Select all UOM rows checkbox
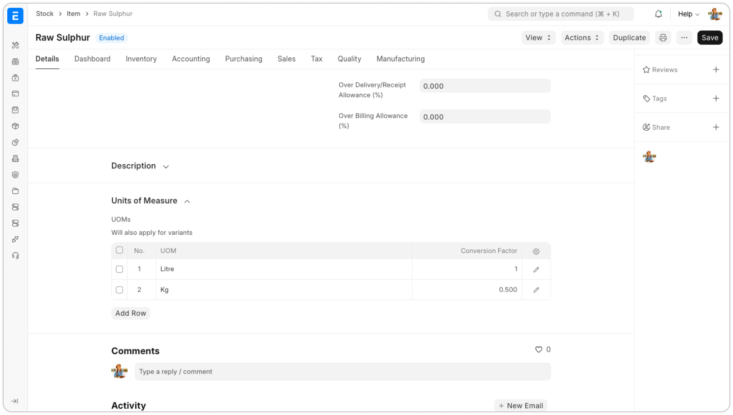 pyautogui.click(x=120, y=250)
